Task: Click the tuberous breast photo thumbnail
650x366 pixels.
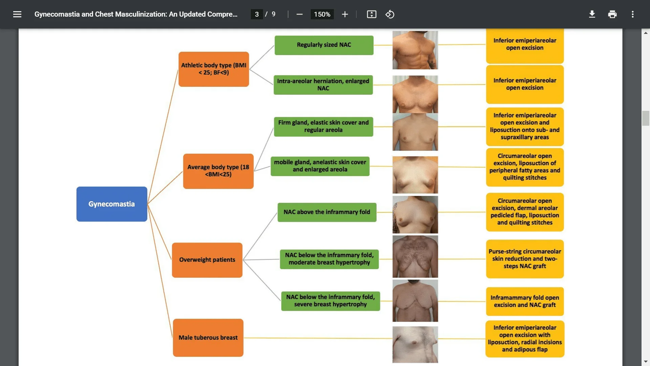Action: tap(415, 344)
